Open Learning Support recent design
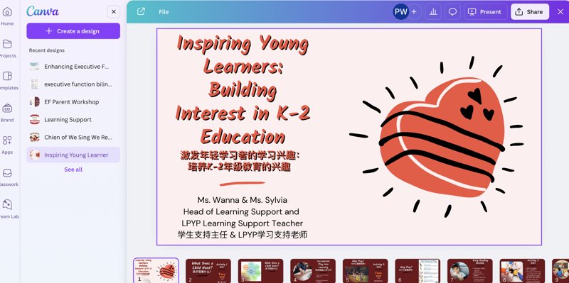 73,119
